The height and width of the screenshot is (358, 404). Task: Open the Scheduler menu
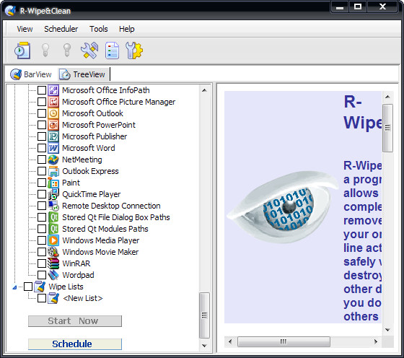point(61,29)
